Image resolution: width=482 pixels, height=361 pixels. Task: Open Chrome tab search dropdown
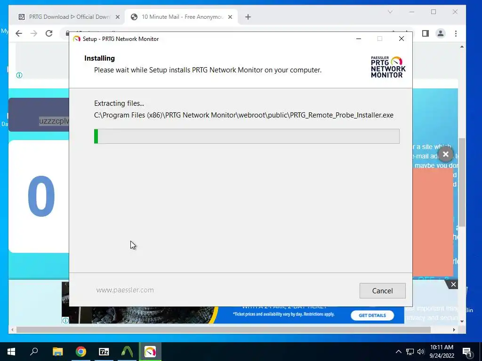click(390, 12)
